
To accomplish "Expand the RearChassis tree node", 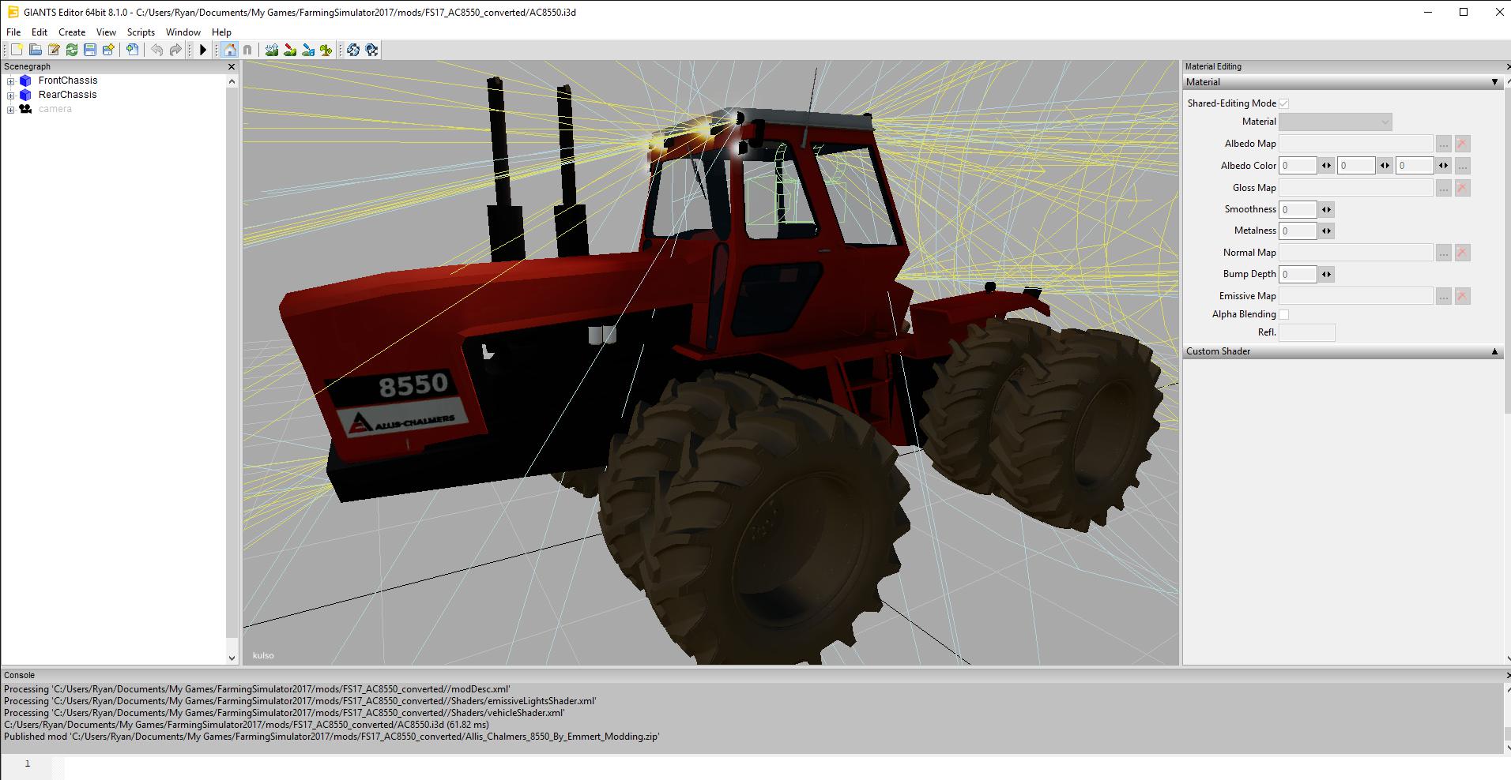I will pos(11,96).
